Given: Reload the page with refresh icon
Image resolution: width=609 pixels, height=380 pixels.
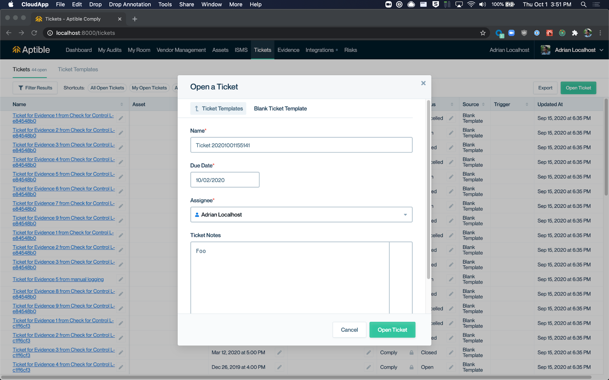Looking at the screenshot, I should pyautogui.click(x=34, y=33).
